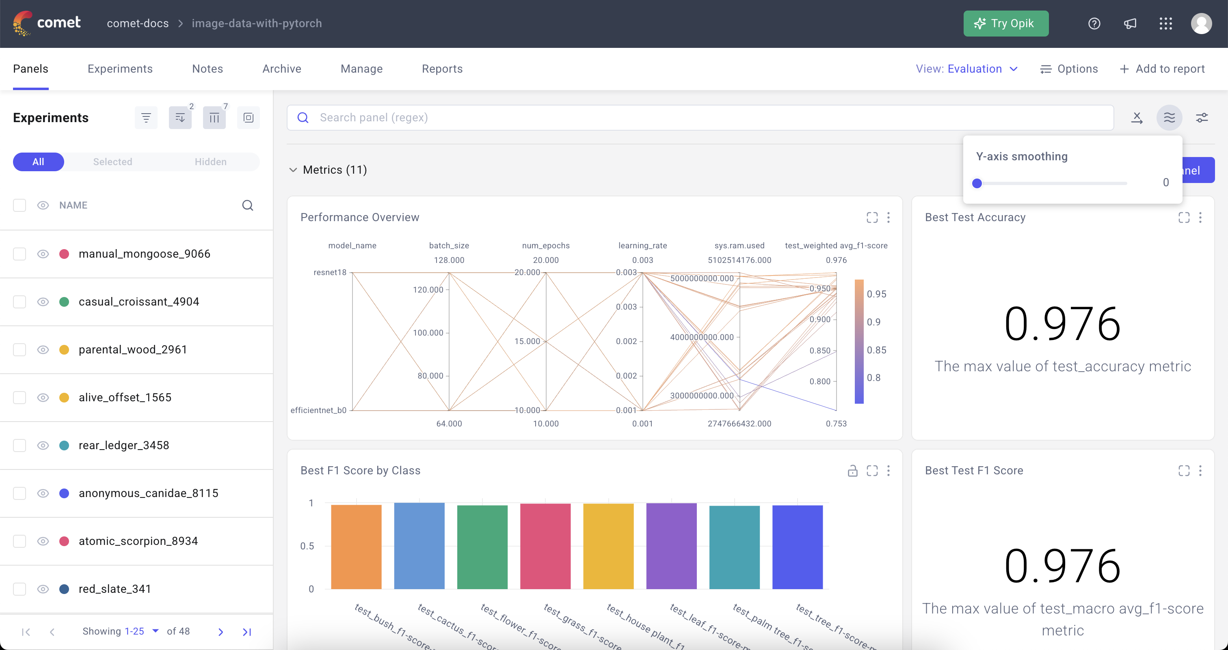Viewport: 1228px width, 650px height.
Task: Open the columns icon with badge 7
Action: (x=214, y=118)
